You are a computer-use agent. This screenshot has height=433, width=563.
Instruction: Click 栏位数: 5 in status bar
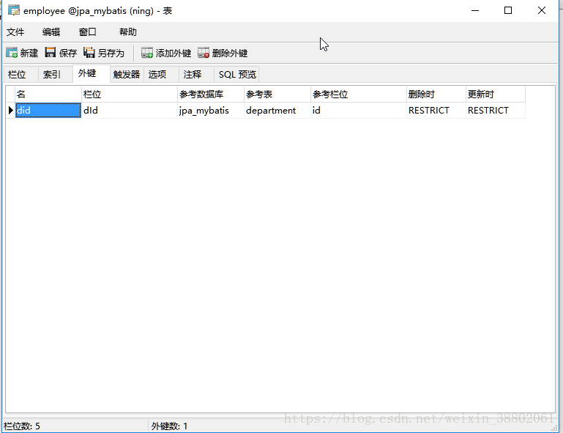[x=21, y=426]
